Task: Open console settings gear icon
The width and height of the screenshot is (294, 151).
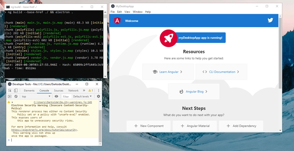Action: (98, 96)
